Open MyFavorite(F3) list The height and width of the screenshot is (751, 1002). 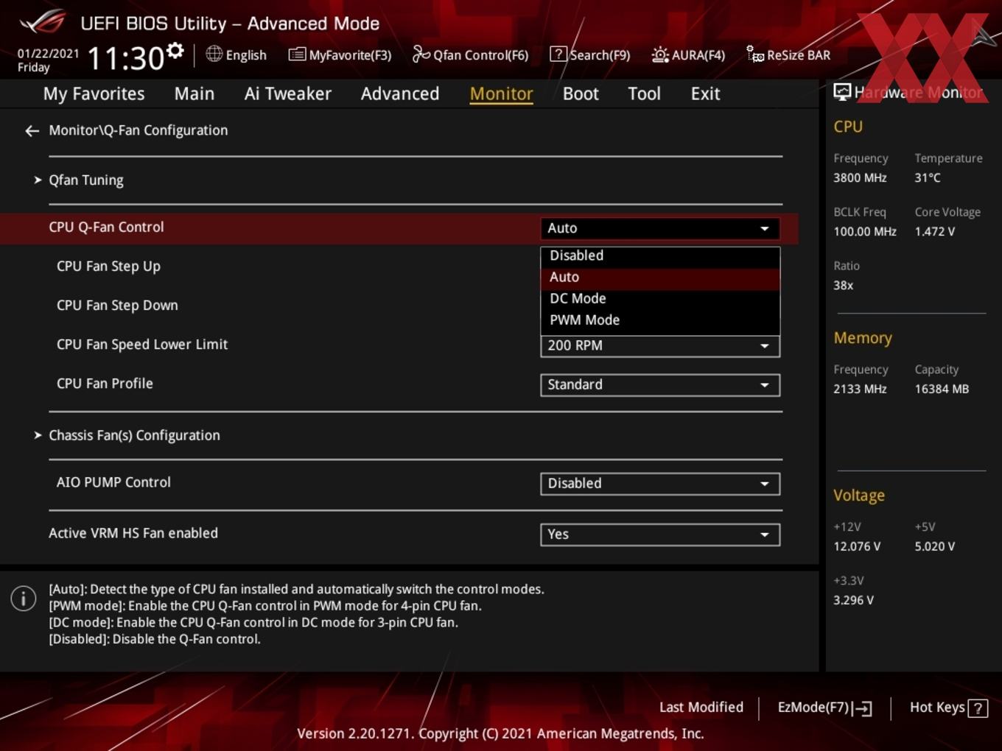[340, 54]
